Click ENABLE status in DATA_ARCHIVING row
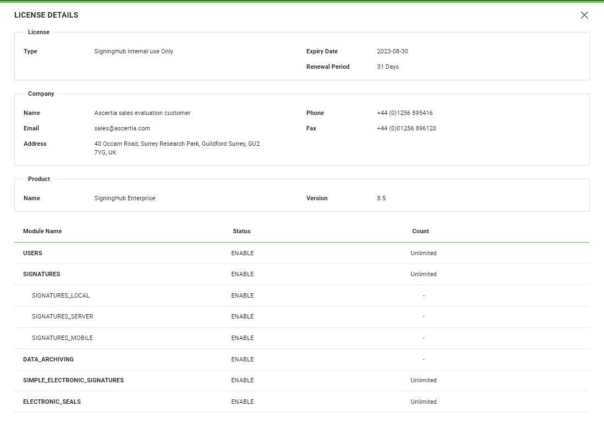This screenshot has height=428, width=604. coord(242,359)
